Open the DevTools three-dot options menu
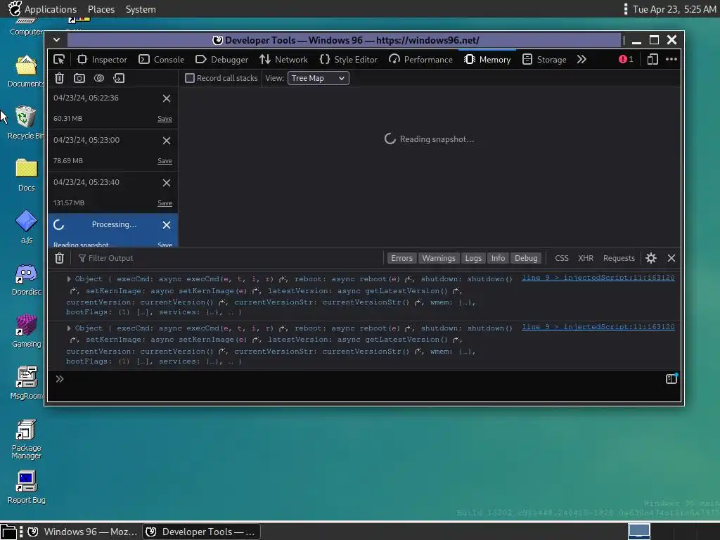The height and width of the screenshot is (540, 720). pos(671,59)
